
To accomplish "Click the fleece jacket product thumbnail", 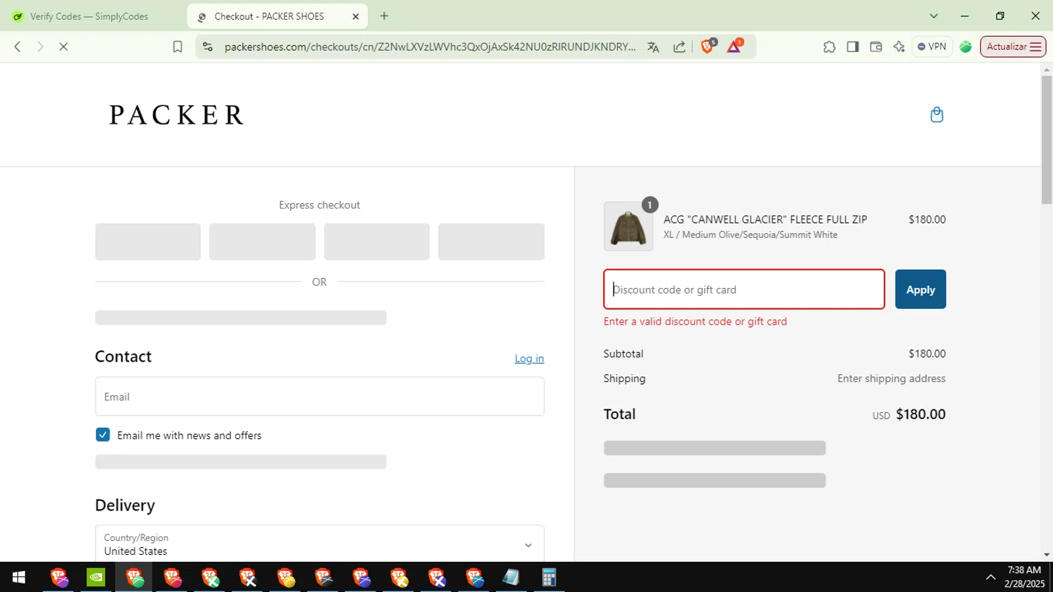I will point(628,226).
